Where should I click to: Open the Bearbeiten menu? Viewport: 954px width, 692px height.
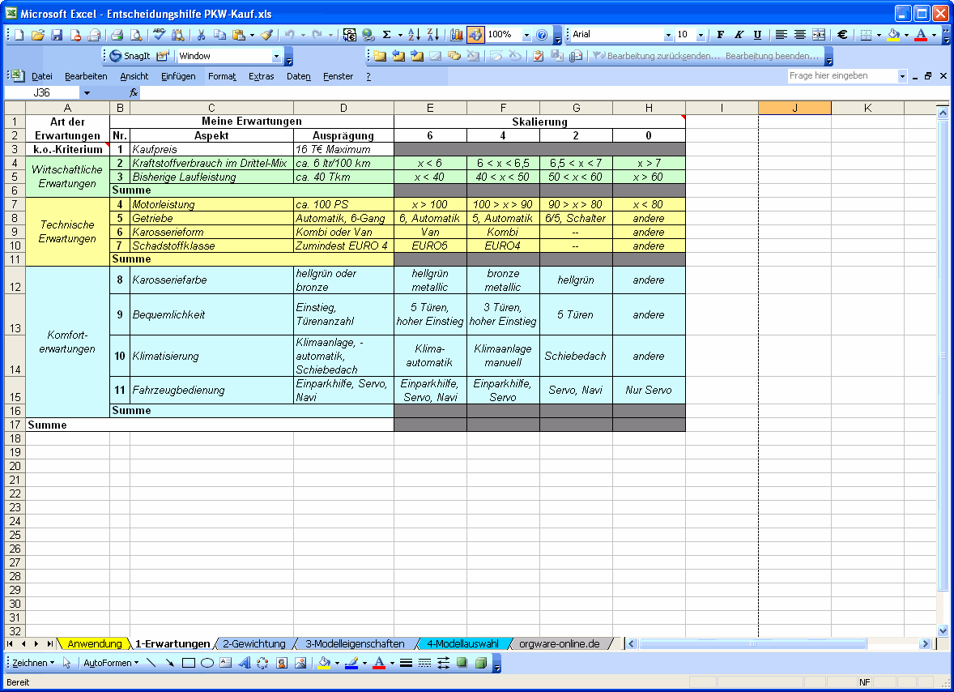coord(86,76)
